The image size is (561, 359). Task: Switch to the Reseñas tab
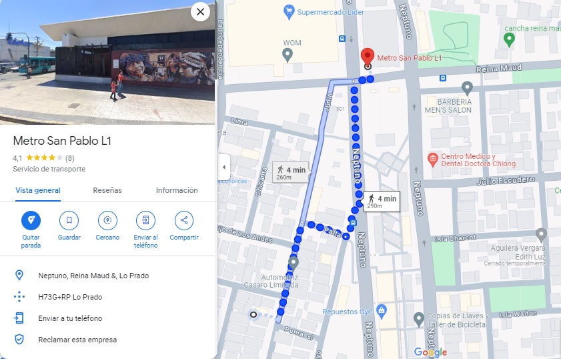pyautogui.click(x=107, y=190)
